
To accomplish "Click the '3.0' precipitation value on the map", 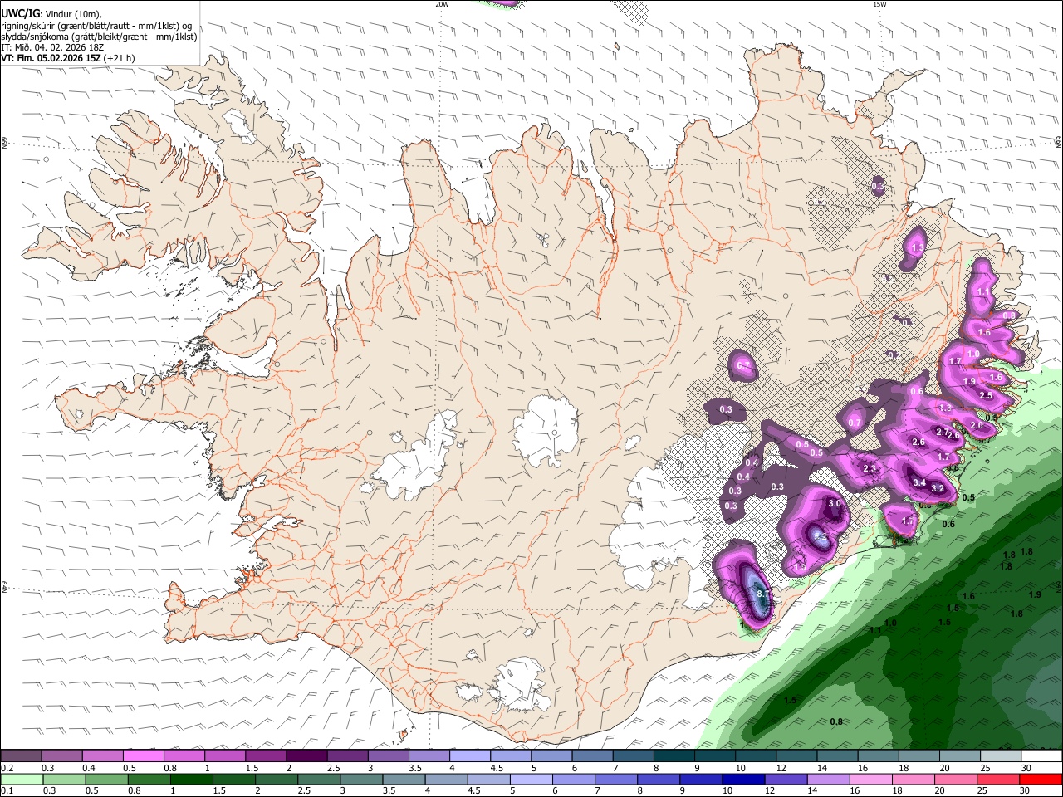I will [x=835, y=503].
